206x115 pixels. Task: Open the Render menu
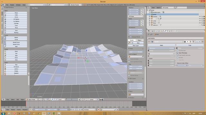coord(12,5)
